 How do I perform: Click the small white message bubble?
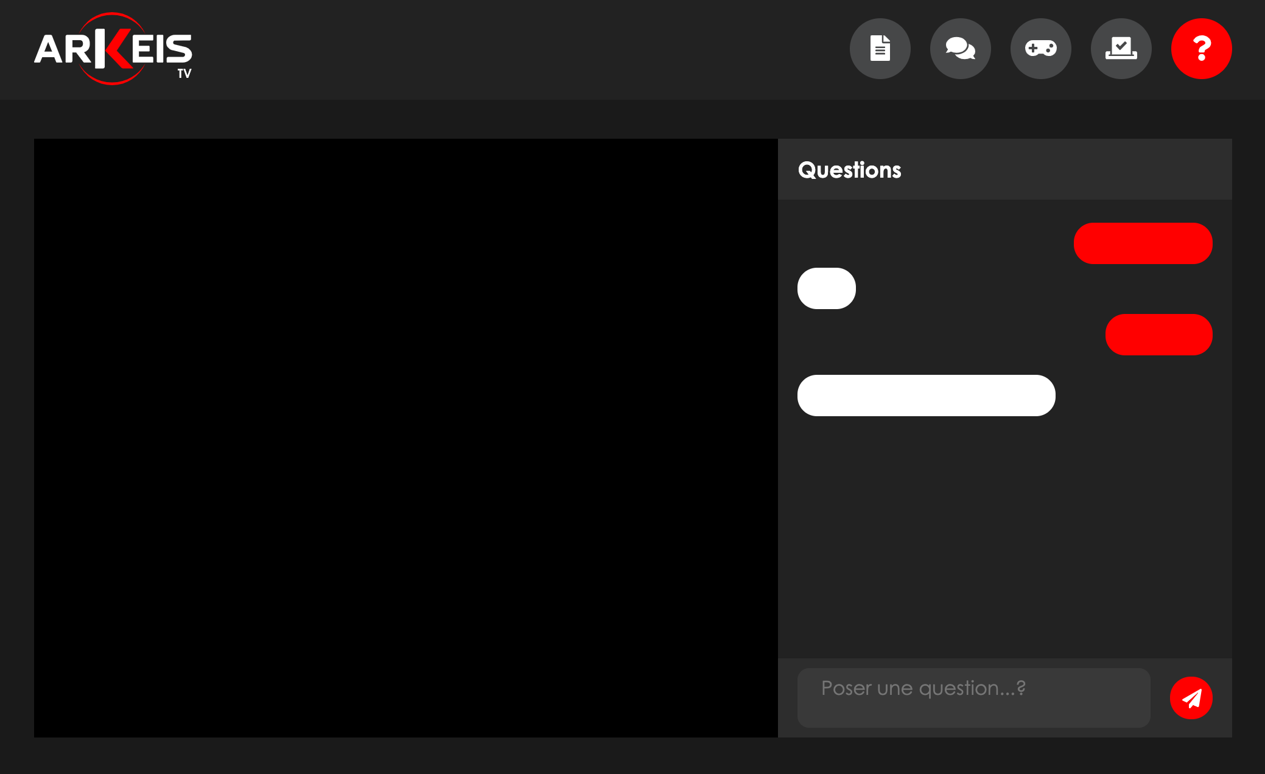coord(826,288)
